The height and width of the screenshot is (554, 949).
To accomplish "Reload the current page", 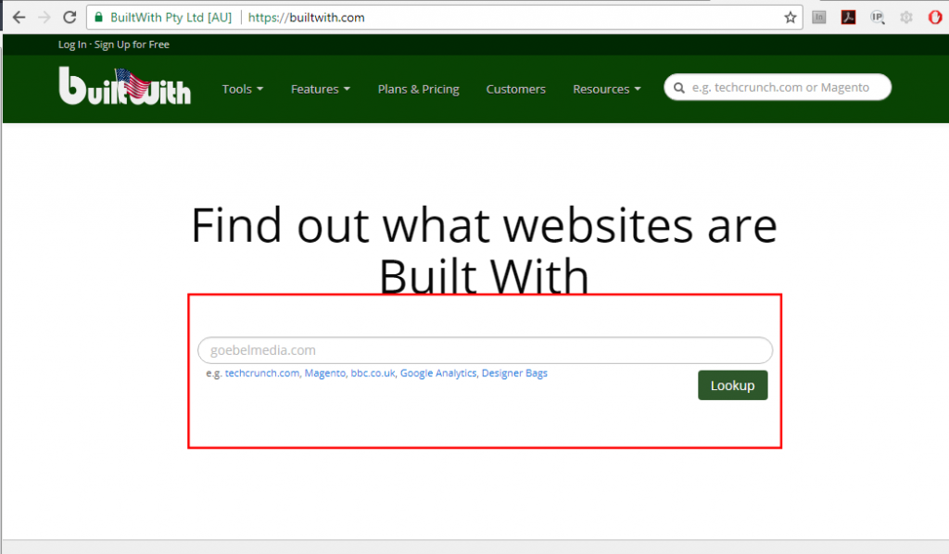I will pyautogui.click(x=69, y=17).
